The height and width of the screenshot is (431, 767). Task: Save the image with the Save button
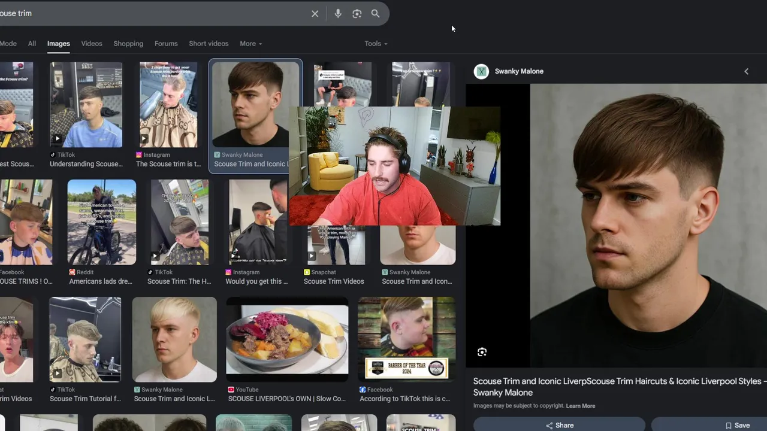point(710,425)
